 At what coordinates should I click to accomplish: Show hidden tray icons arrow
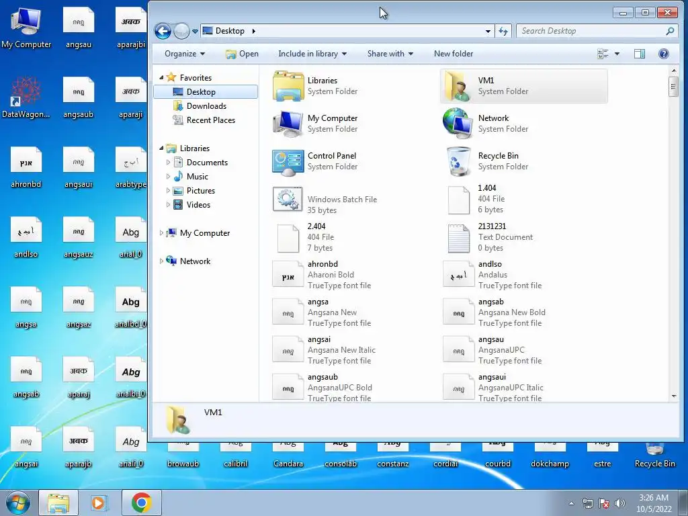click(x=571, y=503)
